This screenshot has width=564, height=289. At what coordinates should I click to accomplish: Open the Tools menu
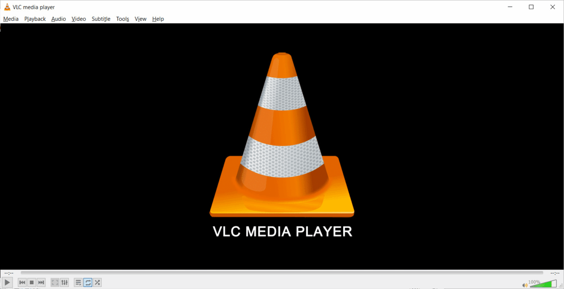[x=122, y=19]
